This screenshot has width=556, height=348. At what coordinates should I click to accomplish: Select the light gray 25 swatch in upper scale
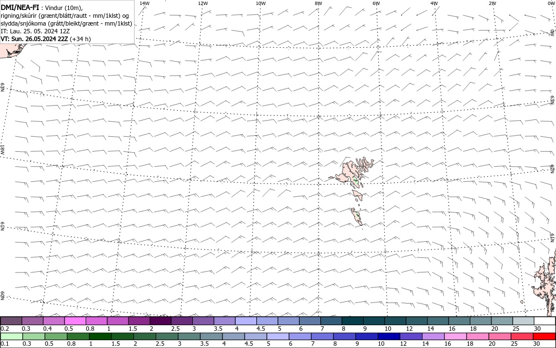[523, 321]
